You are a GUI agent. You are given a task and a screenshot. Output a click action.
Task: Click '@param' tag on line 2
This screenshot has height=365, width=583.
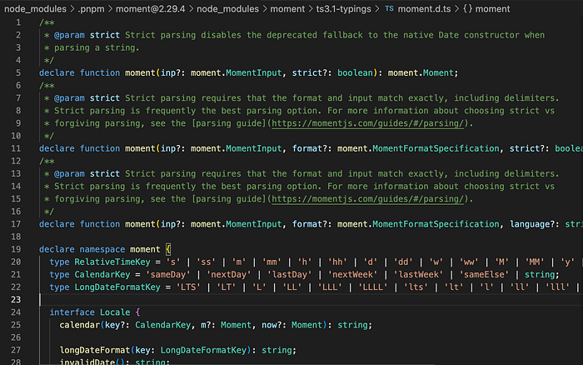(x=69, y=35)
